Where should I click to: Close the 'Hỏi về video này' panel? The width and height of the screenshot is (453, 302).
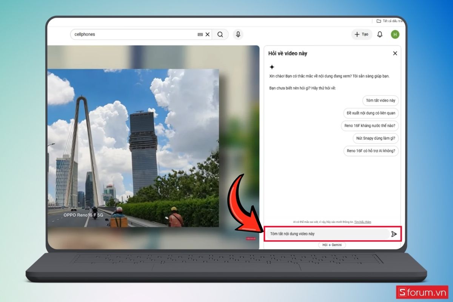pos(395,53)
